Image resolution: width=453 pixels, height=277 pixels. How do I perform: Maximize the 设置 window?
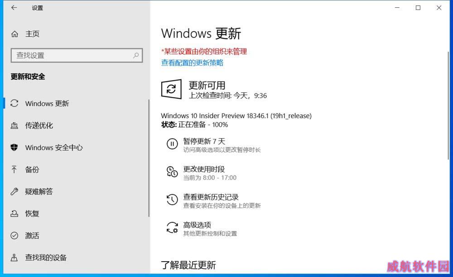tap(418, 8)
